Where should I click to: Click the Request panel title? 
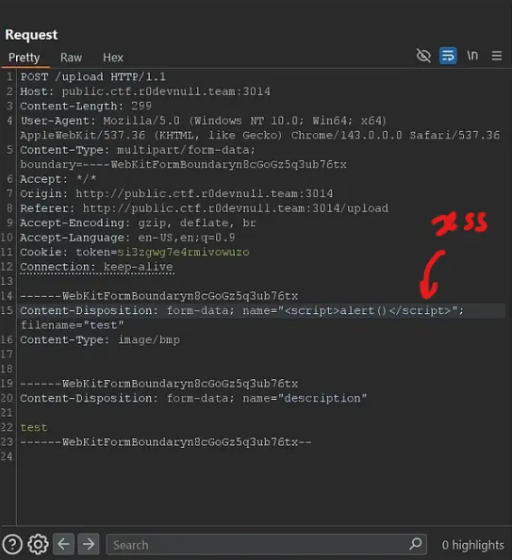point(31,35)
